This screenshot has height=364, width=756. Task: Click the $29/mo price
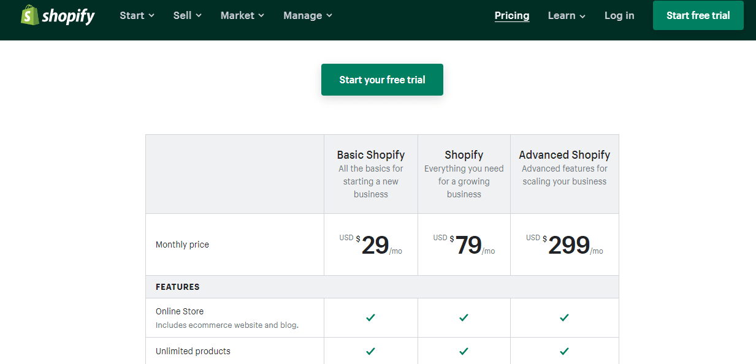tap(371, 245)
